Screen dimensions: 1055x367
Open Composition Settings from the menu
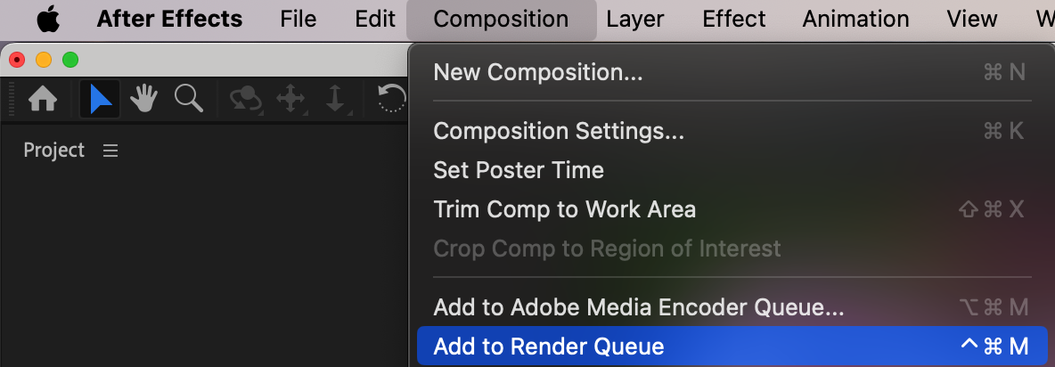pyautogui.click(x=559, y=131)
